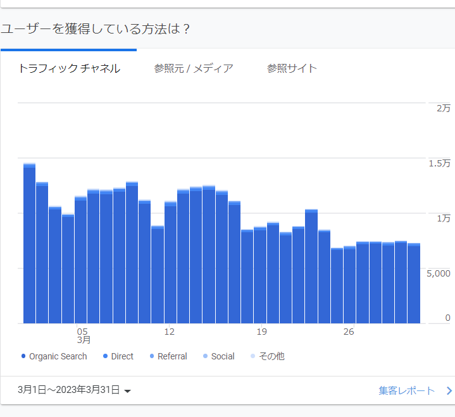Screen dimensions: 455x417
Task: Click the tallest bar for March 1
Action: (x=29, y=243)
